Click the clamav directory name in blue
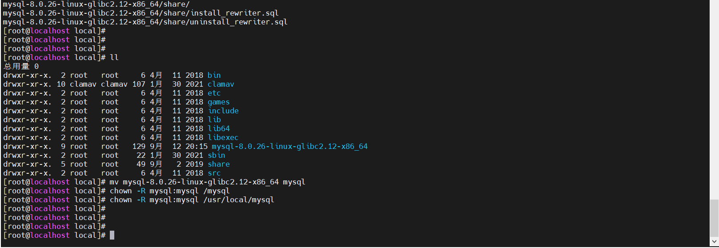 221,84
